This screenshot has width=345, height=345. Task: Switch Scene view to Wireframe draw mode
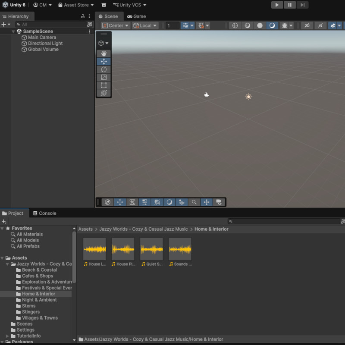point(235,25)
